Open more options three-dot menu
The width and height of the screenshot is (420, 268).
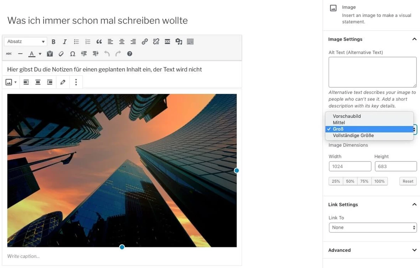click(x=76, y=82)
